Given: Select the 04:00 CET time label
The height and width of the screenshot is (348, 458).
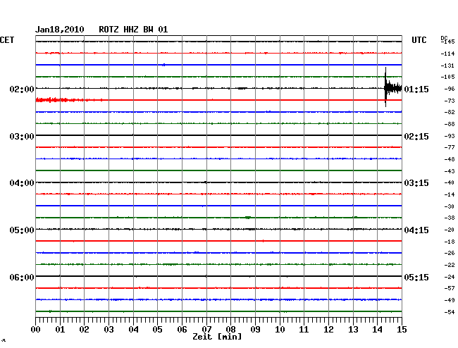Looking at the screenshot, I should click(22, 183).
